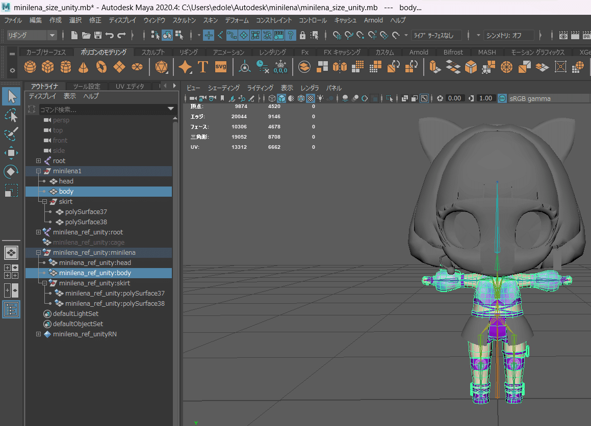591x426 pixels.
Task: Activate the Move tool
Action: tap(11, 152)
